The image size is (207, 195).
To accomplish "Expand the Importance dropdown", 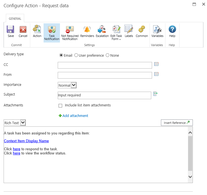I will coord(74,85).
